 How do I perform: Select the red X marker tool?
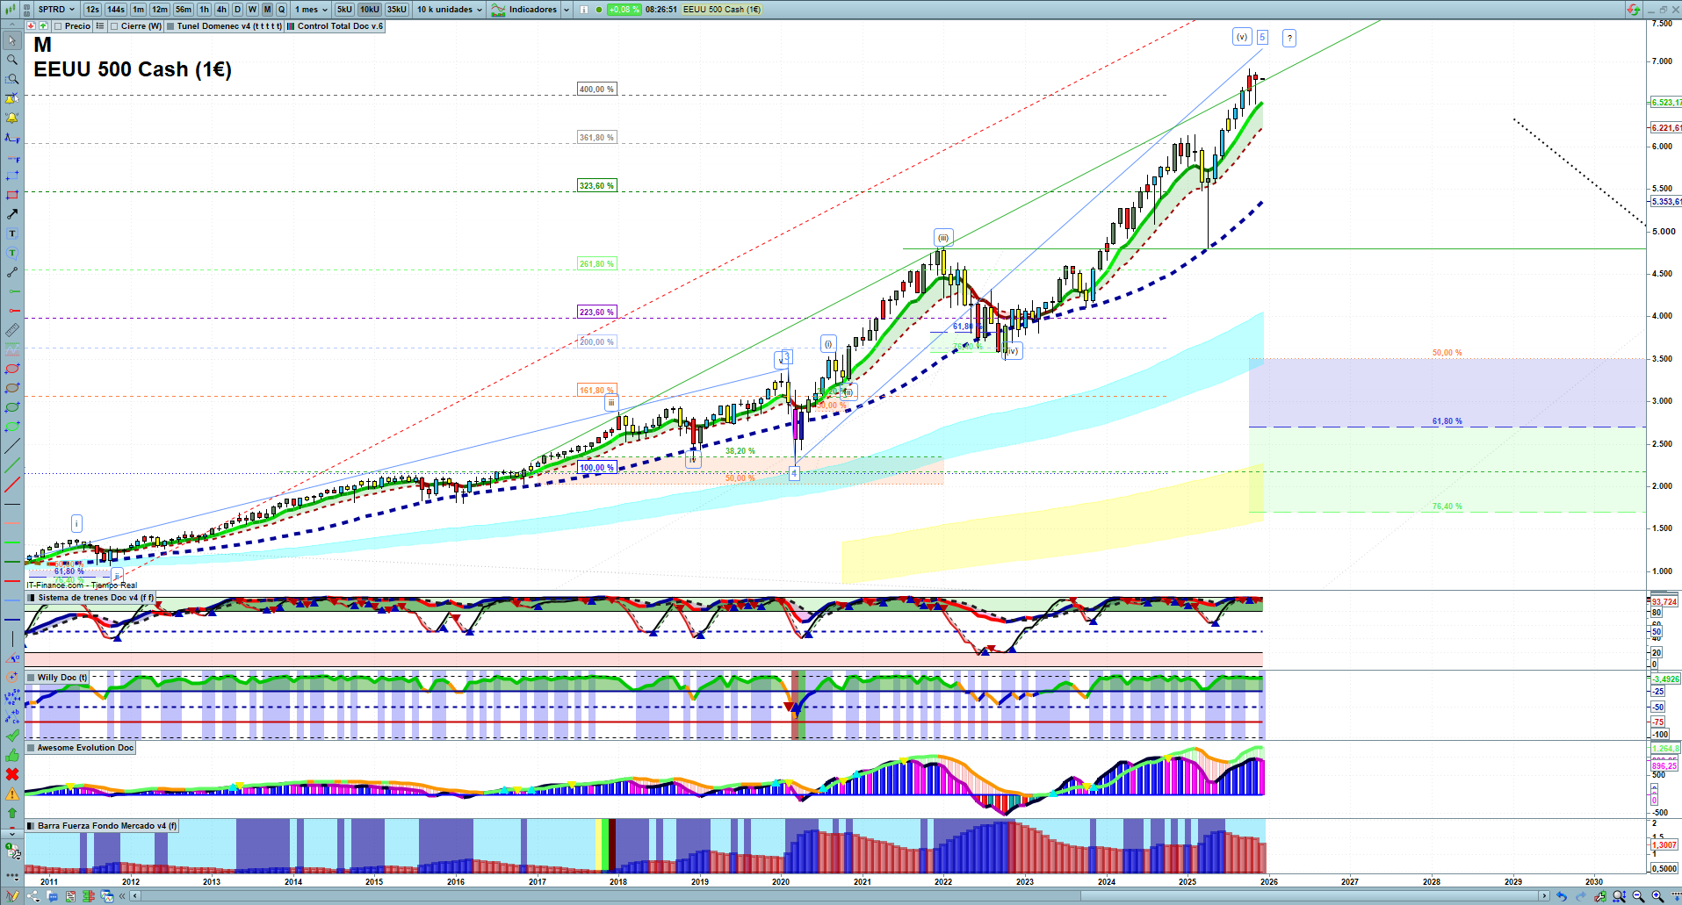click(12, 774)
